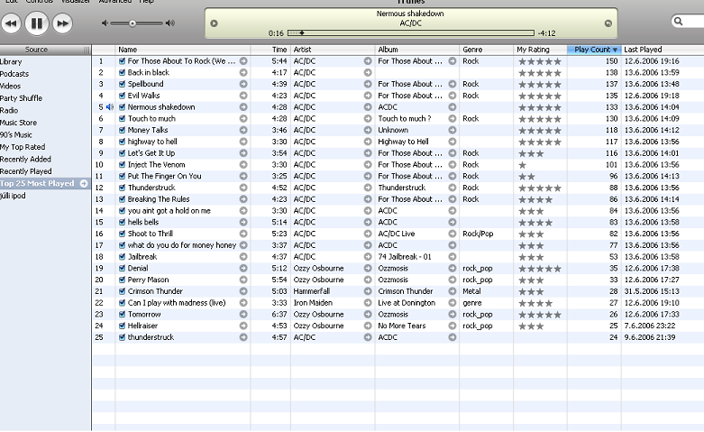Click the name arrow for Hellraiser

coord(243,326)
